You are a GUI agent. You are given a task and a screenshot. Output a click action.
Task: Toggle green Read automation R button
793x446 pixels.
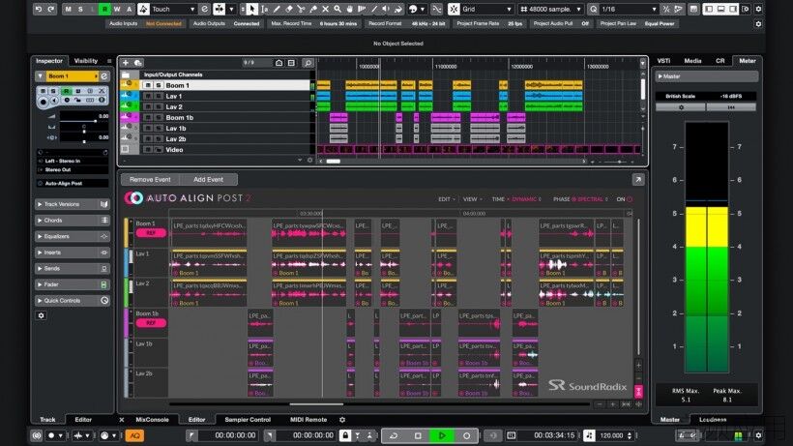[x=104, y=9]
